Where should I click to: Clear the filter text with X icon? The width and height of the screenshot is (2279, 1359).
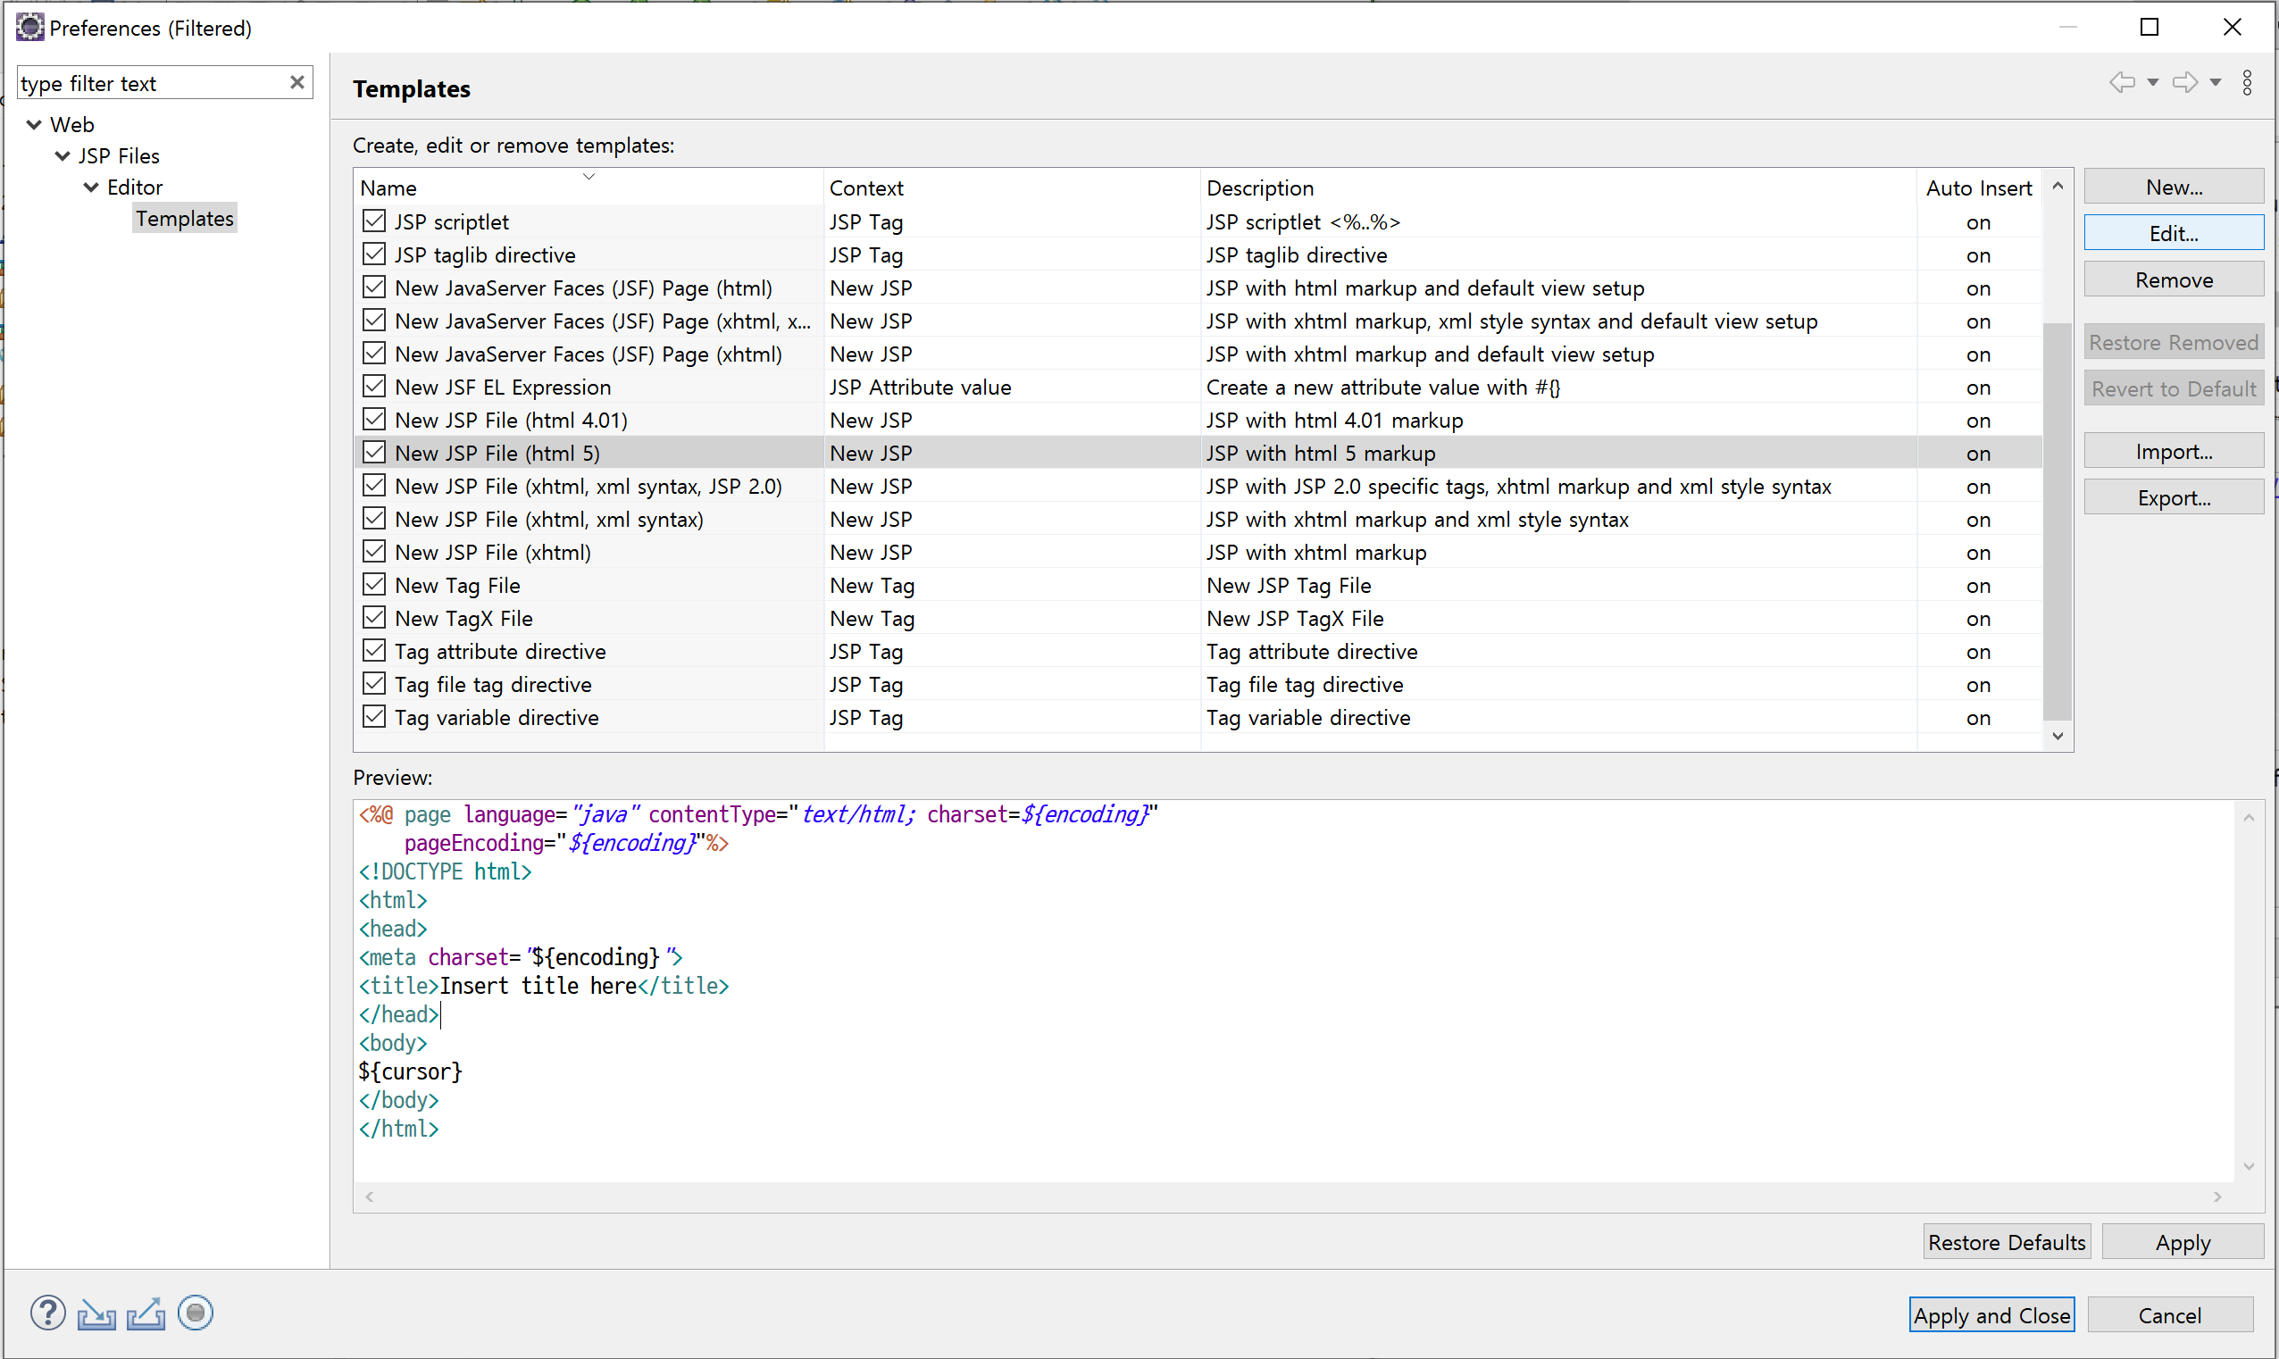pyautogui.click(x=296, y=82)
